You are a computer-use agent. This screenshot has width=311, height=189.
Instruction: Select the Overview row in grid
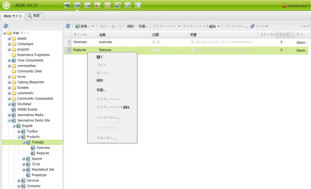pos(186,42)
